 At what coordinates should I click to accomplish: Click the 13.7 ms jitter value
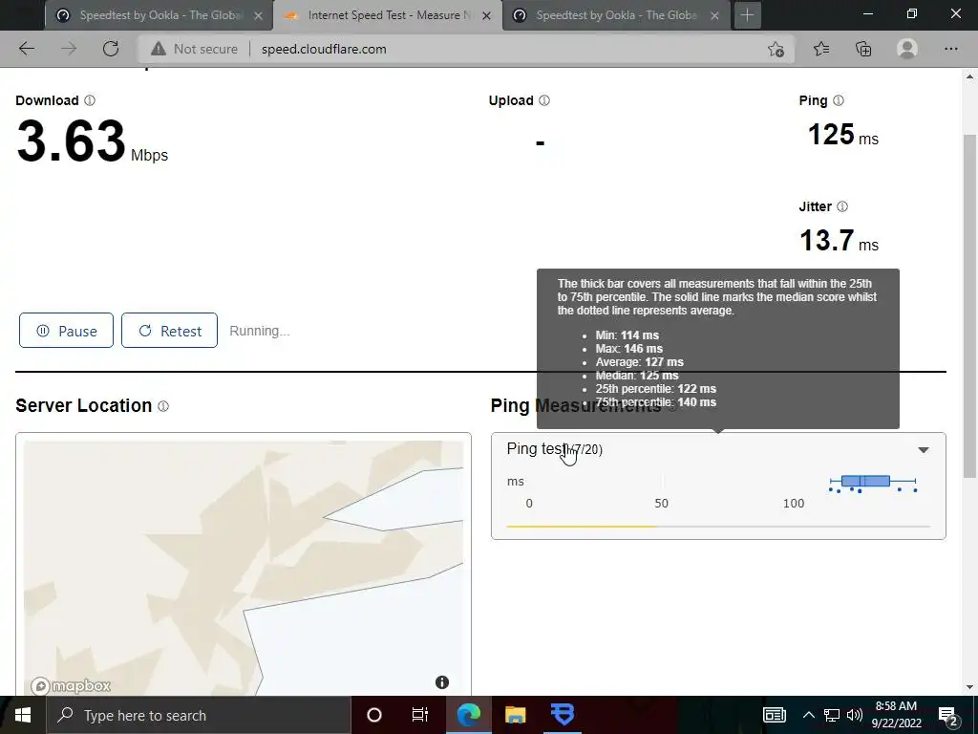[839, 240]
